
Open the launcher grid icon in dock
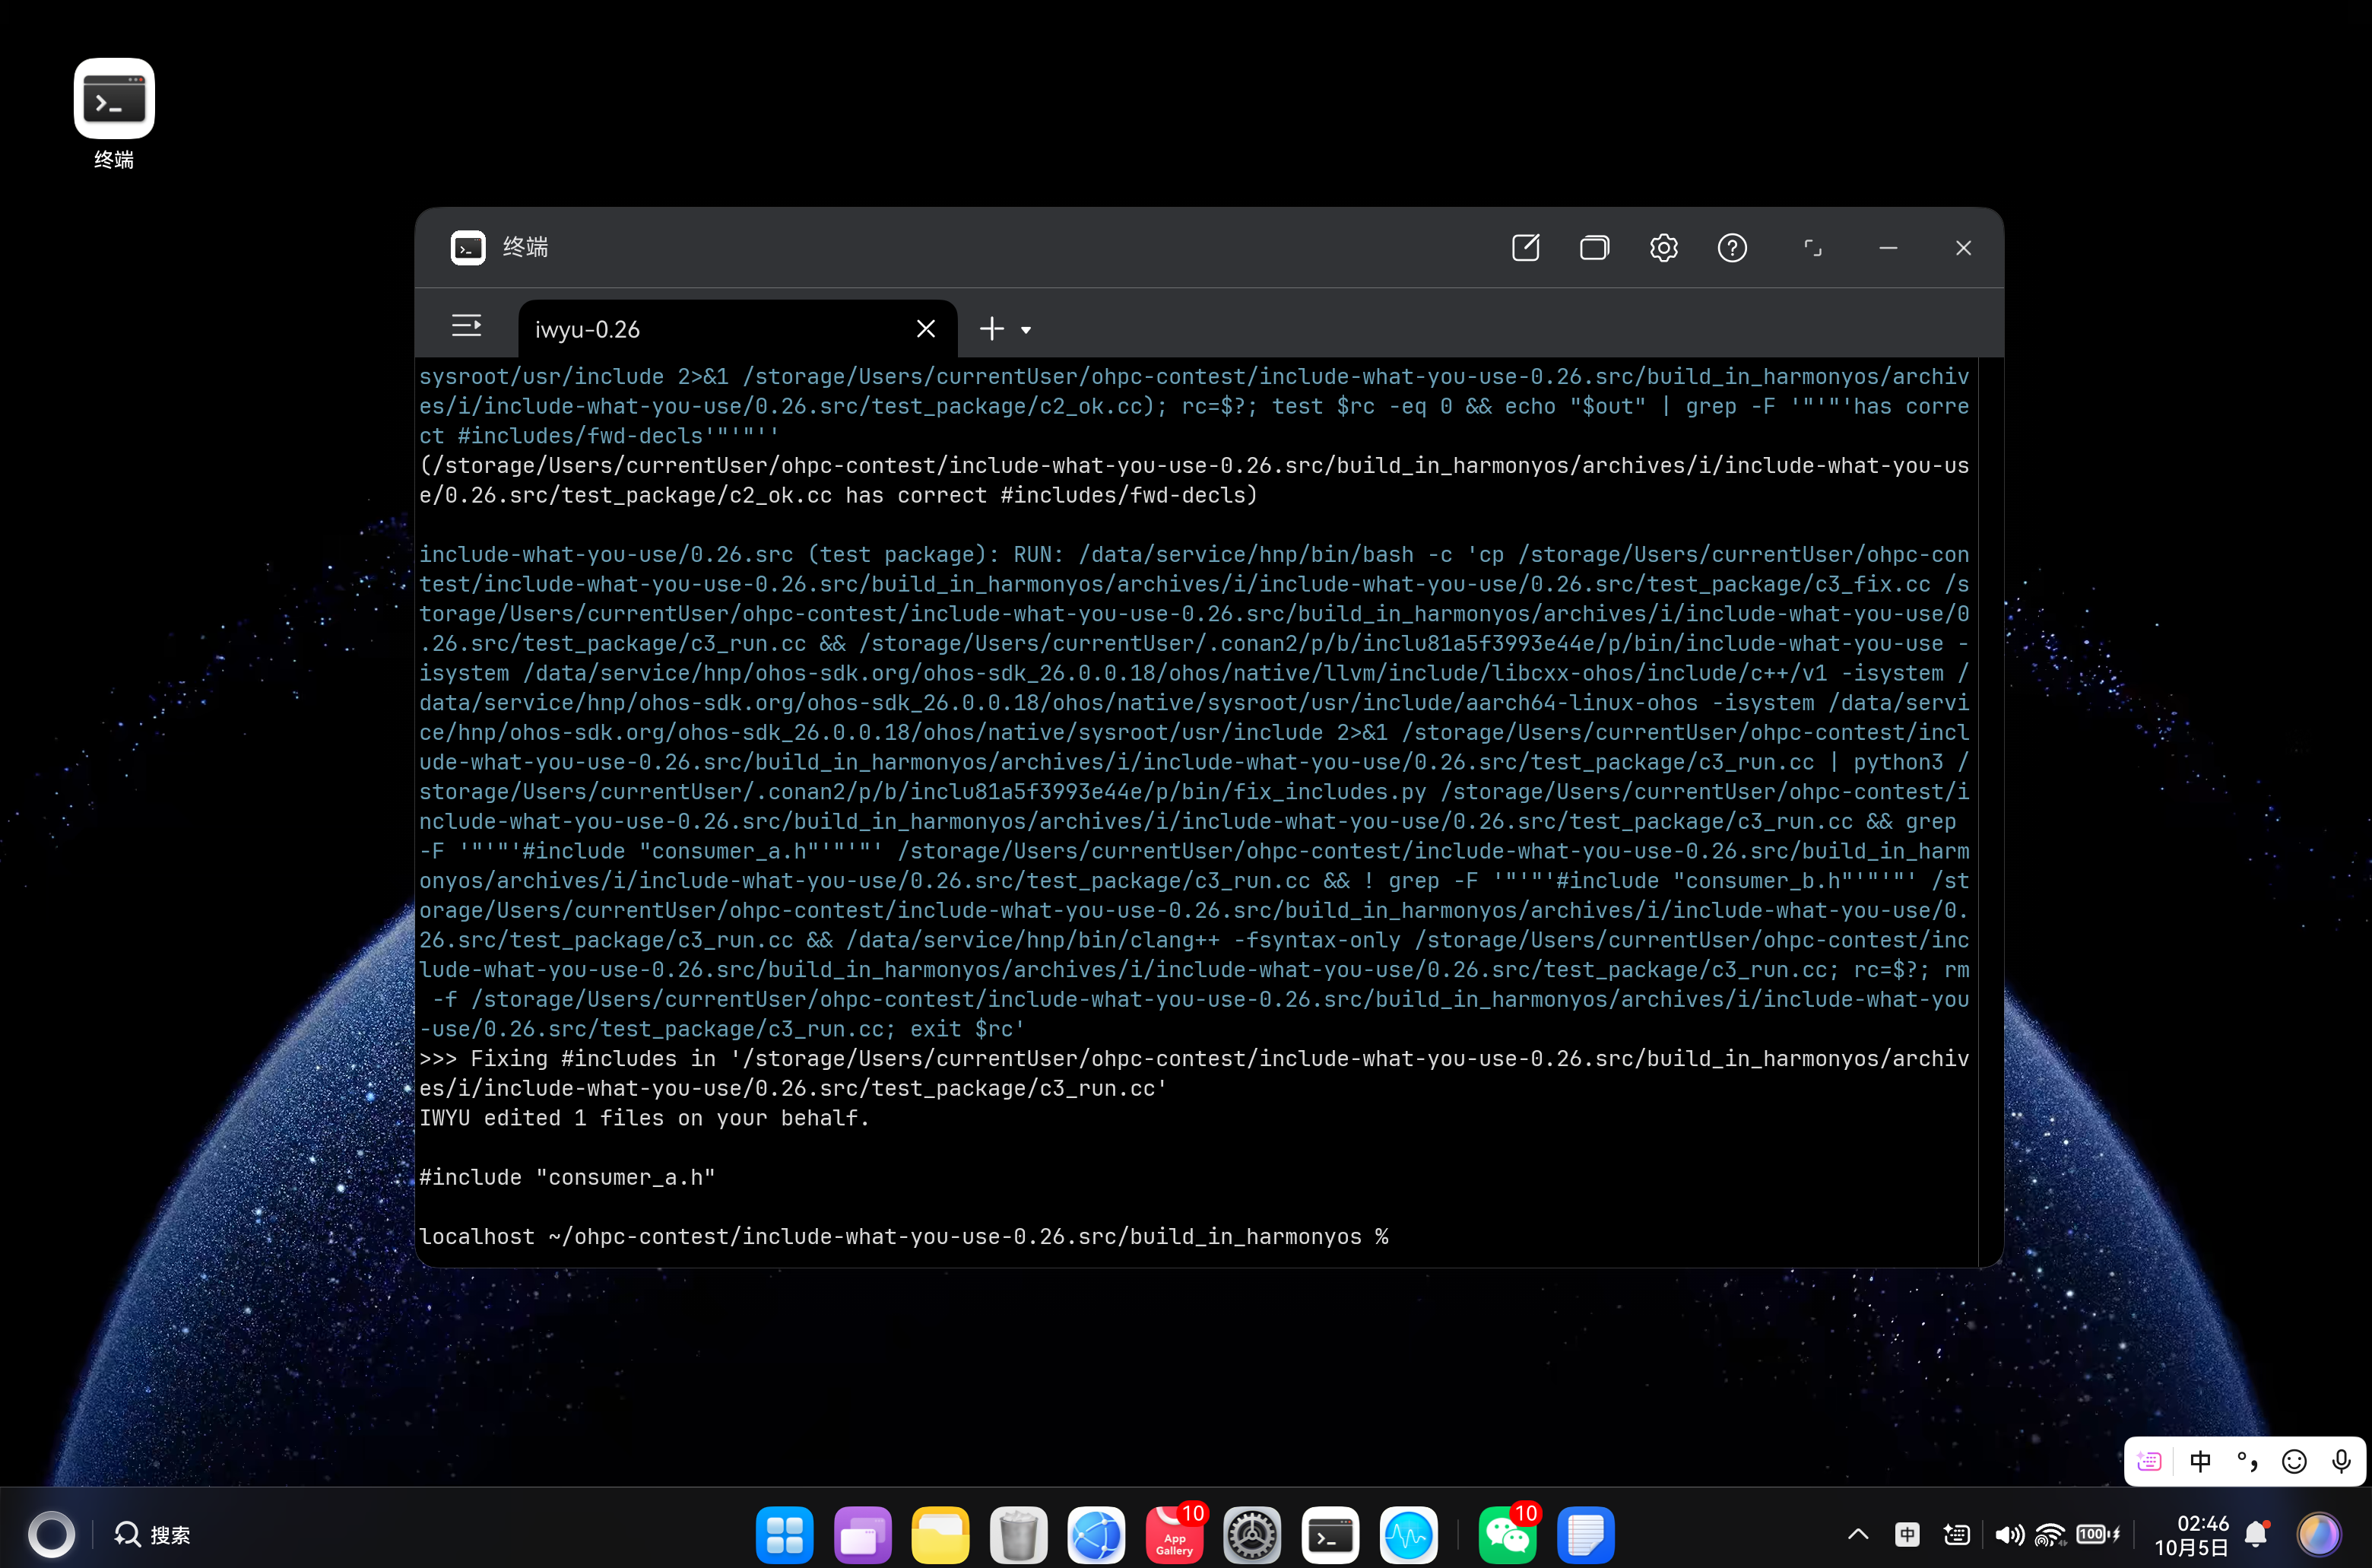[785, 1534]
